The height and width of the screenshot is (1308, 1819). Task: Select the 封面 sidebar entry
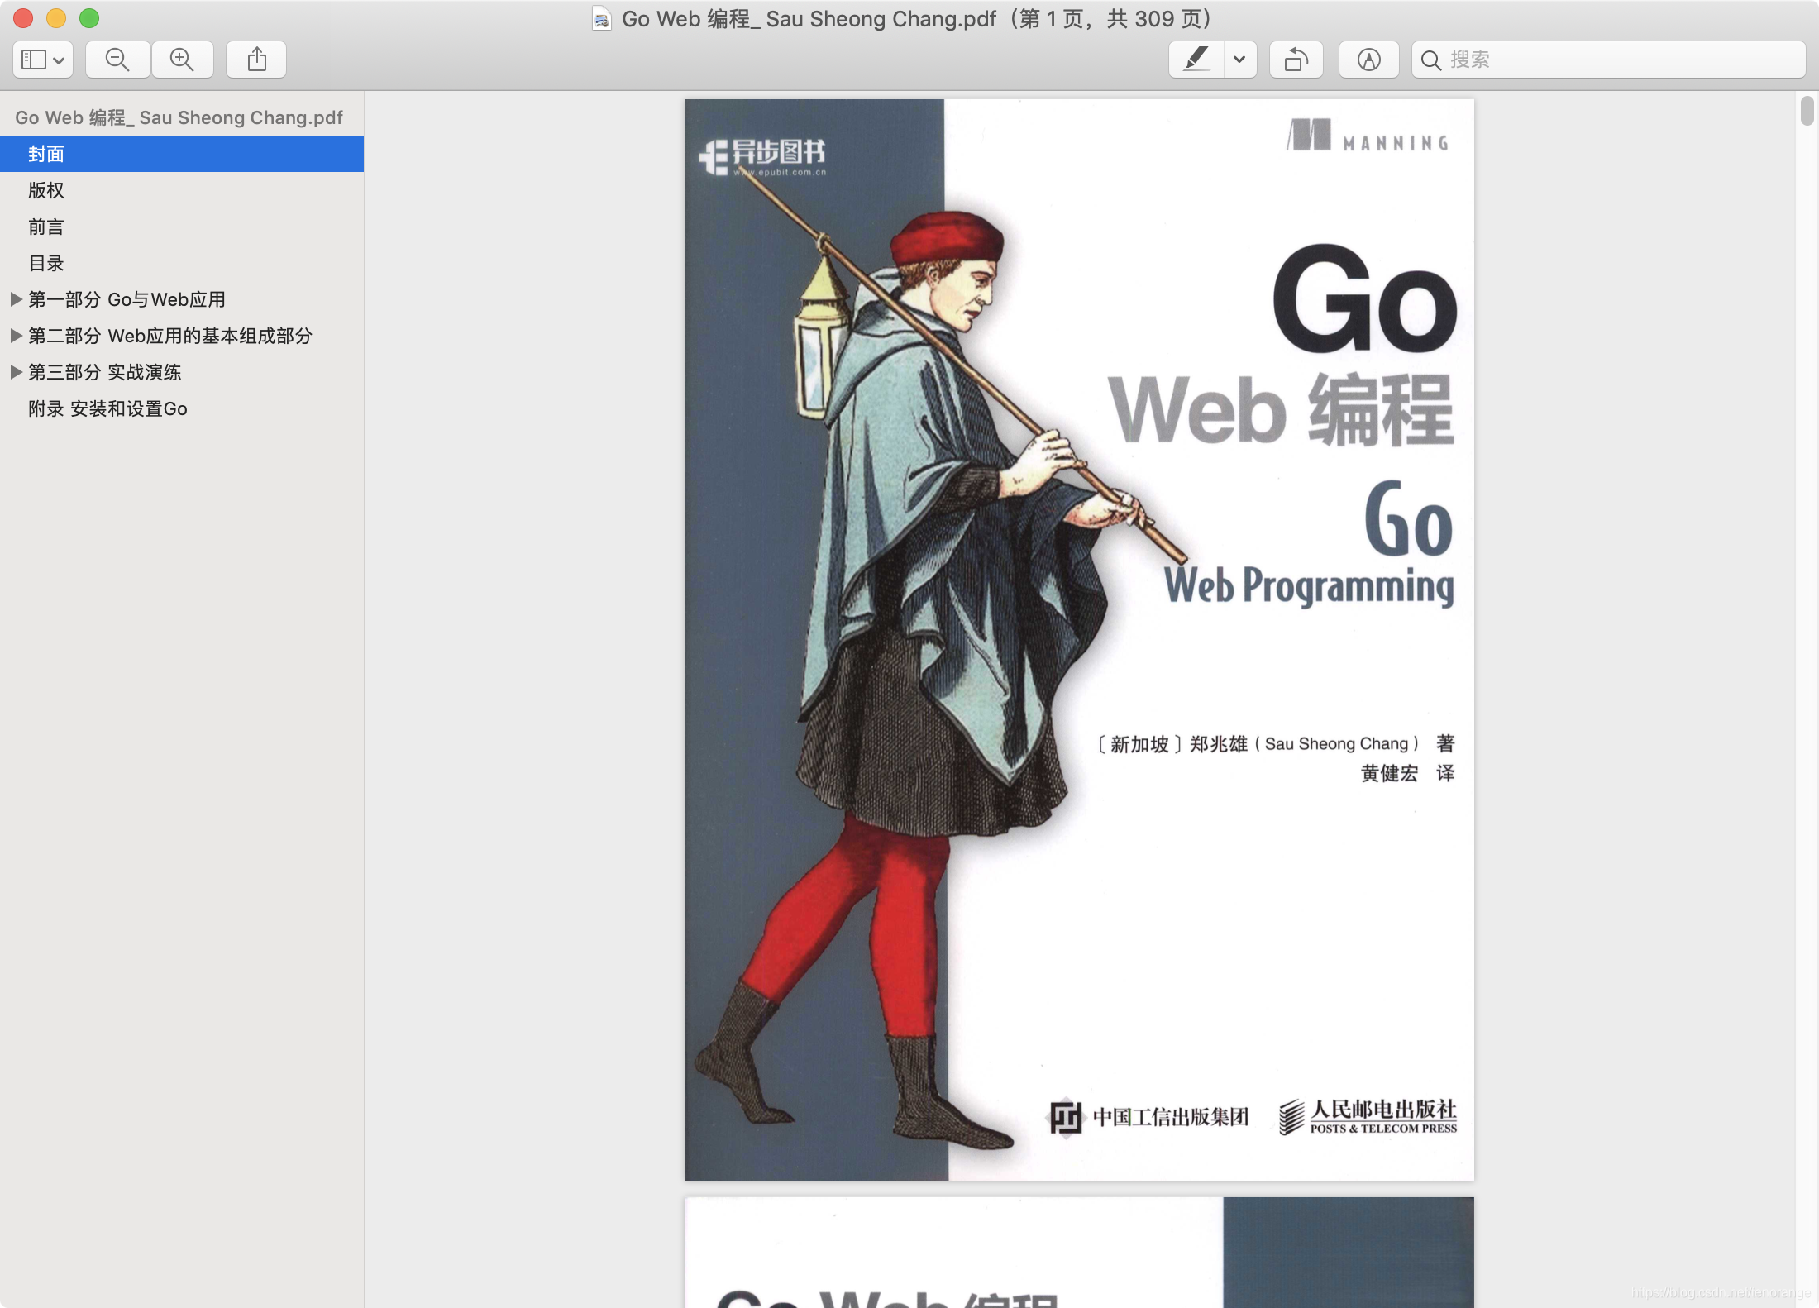click(x=45, y=154)
